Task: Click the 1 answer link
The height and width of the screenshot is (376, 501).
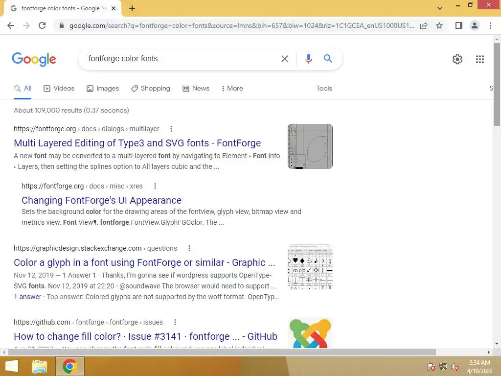Action: (27, 297)
